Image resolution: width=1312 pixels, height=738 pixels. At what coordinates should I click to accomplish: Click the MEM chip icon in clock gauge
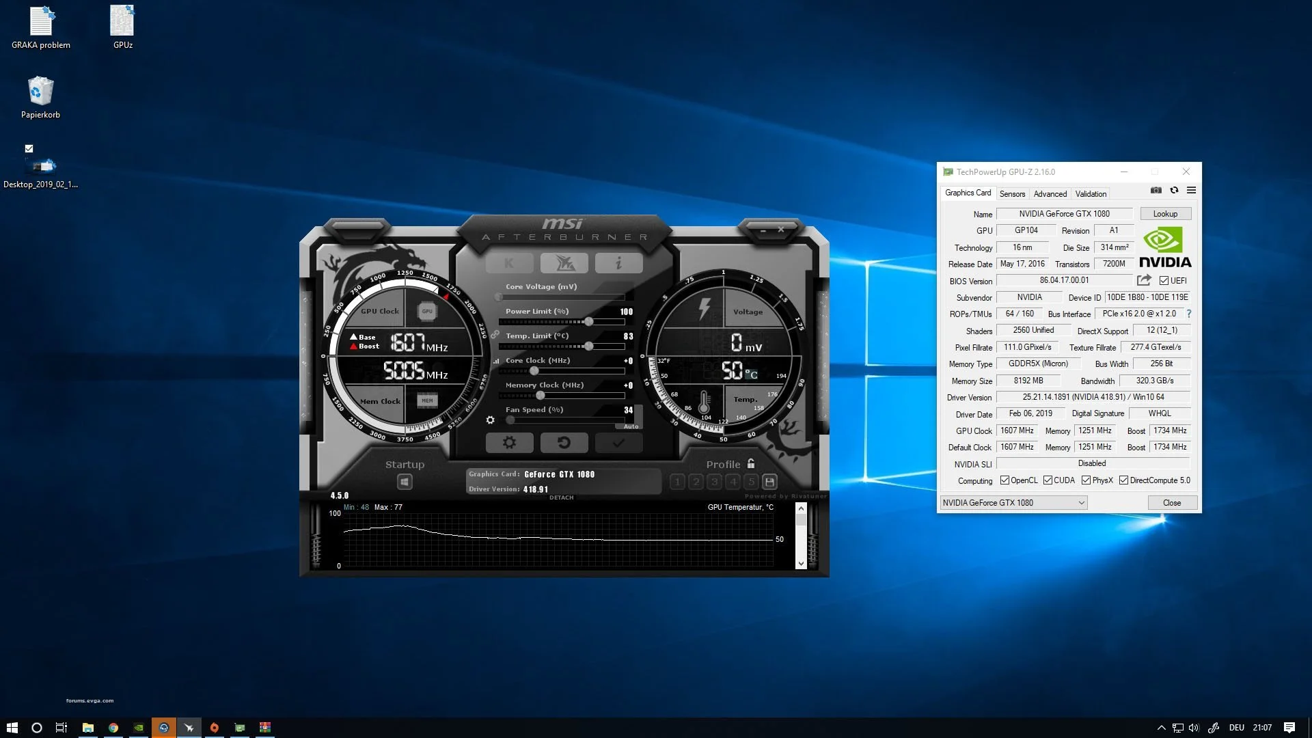click(x=427, y=400)
